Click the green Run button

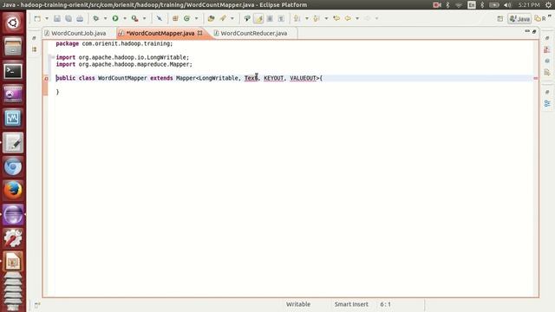coord(115,18)
